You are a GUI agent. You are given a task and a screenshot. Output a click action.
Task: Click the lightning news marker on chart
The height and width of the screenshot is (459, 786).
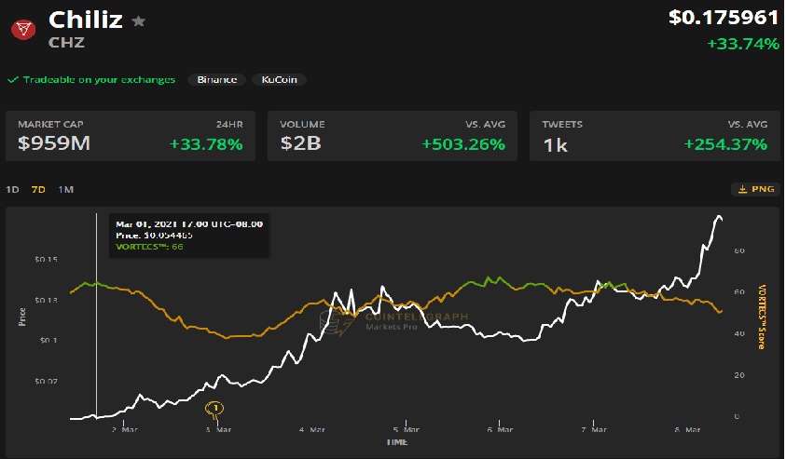click(214, 410)
